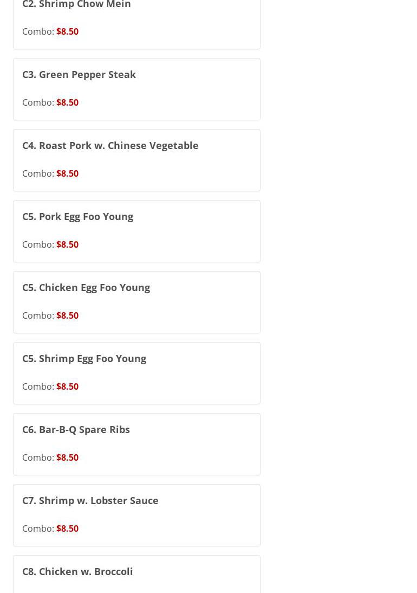Click the Shrimp w. Lobster Sauce $8.50 price

click(x=67, y=528)
